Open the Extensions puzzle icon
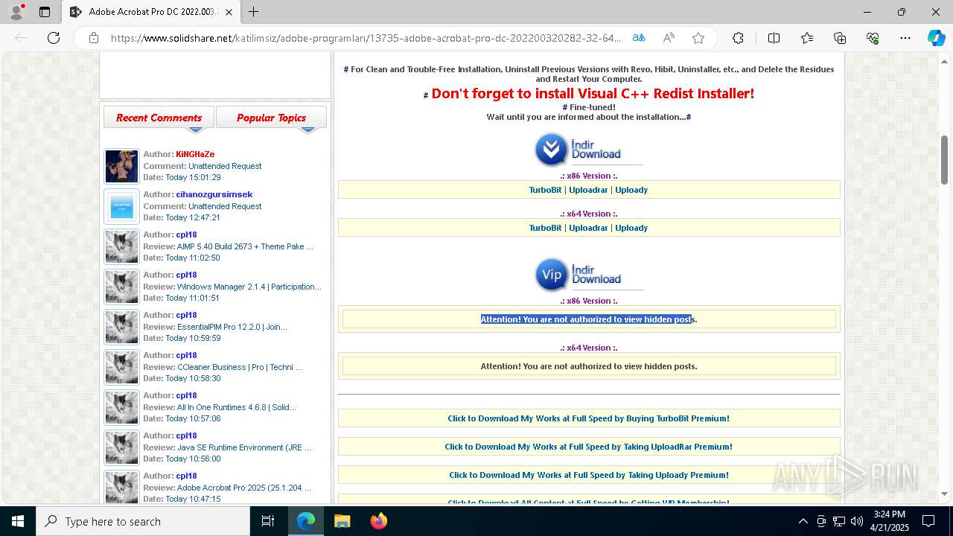This screenshot has height=536, width=953. pos(738,38)
